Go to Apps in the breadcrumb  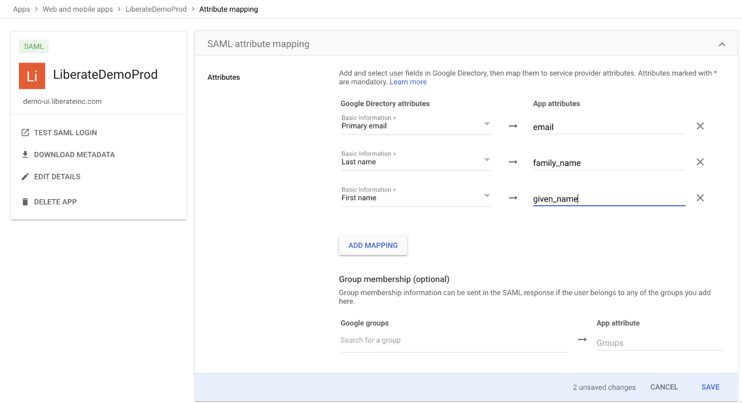coord(22,9)
